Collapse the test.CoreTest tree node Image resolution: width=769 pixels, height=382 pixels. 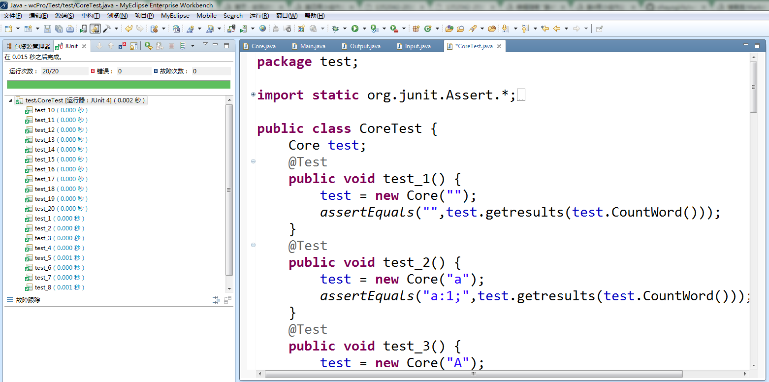(x=11, y=100)
